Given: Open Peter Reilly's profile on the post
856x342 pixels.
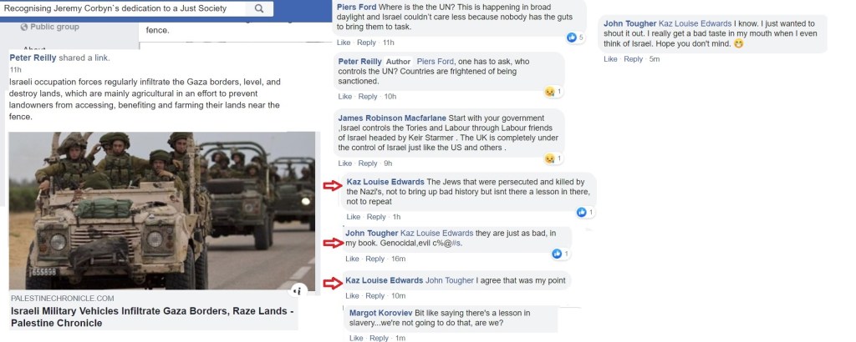Looking at the screenshot, I should [33, 58].
